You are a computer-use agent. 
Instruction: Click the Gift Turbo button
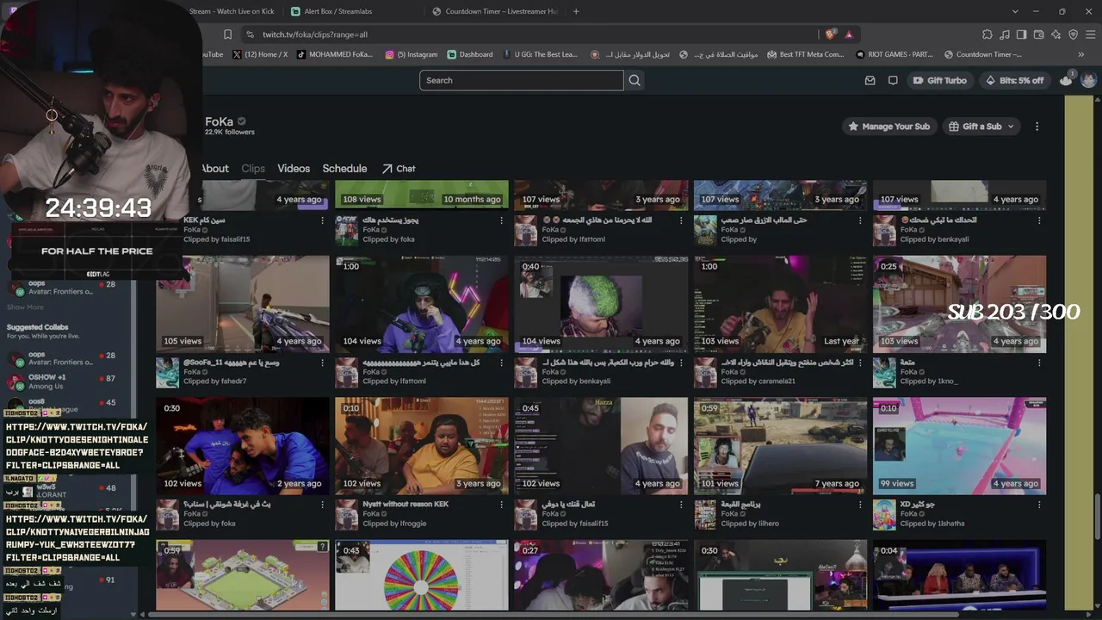click(940, 80)
